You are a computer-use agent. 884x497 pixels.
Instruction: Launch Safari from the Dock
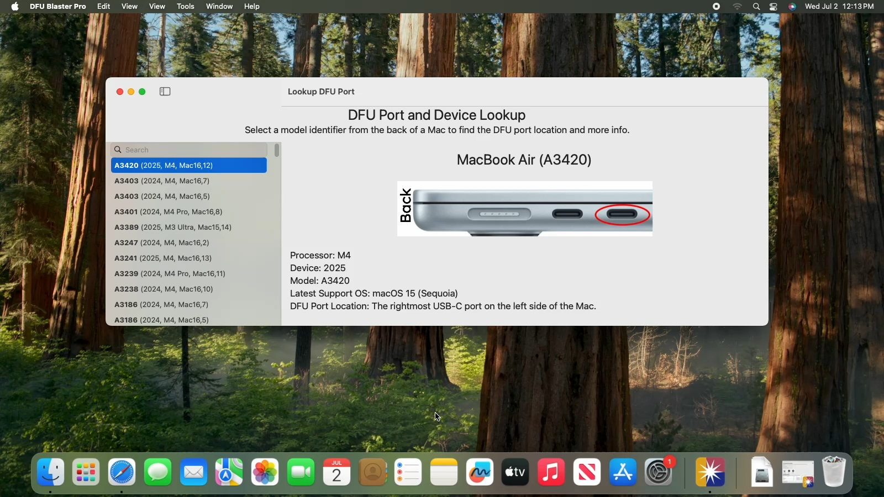[x=122, y=473]
